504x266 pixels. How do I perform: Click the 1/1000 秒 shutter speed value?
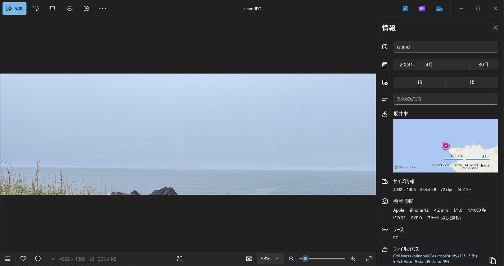477,210
